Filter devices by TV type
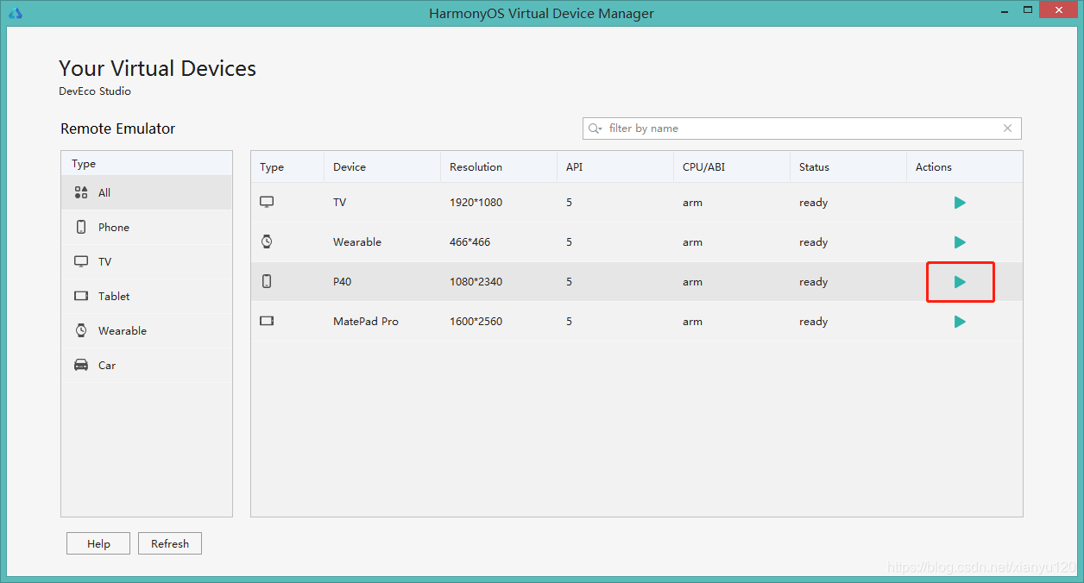This screenshot has height=583, width=1084. click(147, 261)
